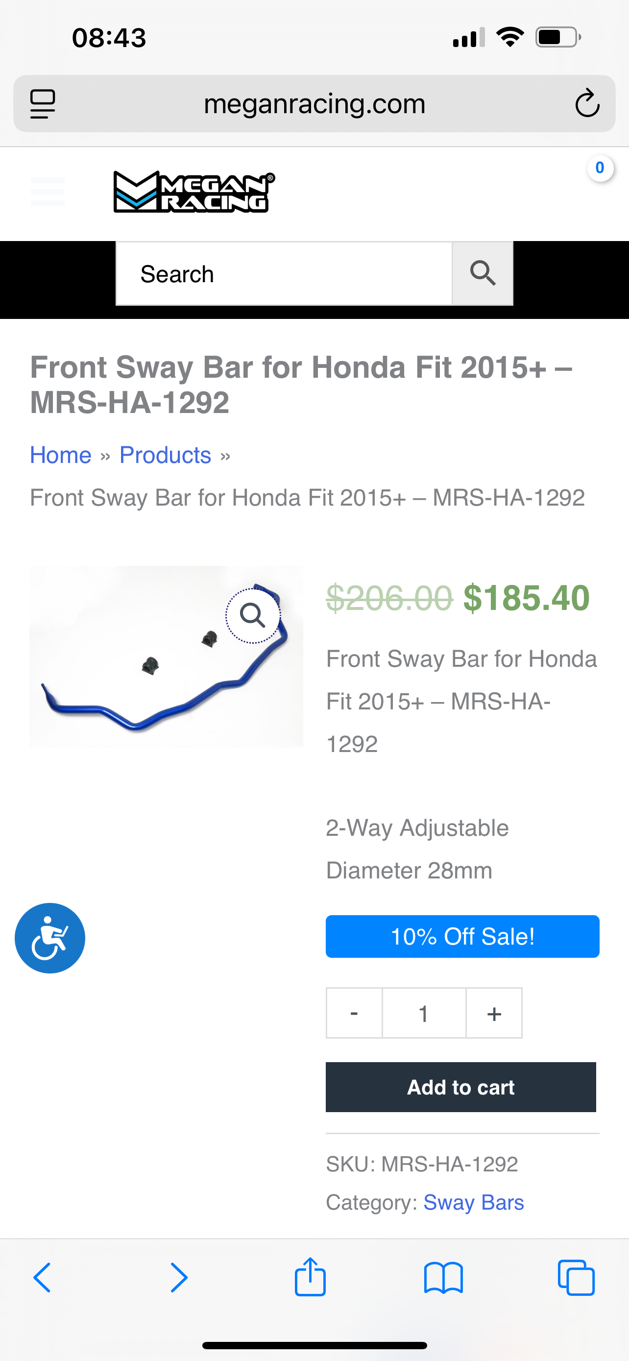
Task: Increase quantity with plus button
Action: coord(494,1013)
